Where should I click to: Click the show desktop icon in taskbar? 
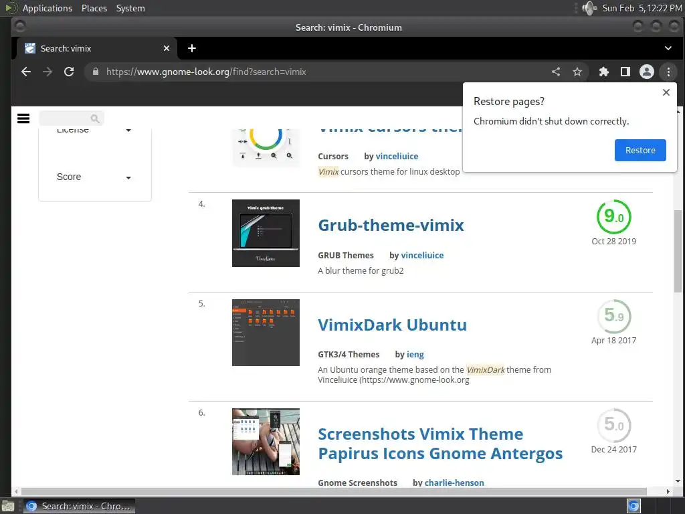(x=8, y=507)
